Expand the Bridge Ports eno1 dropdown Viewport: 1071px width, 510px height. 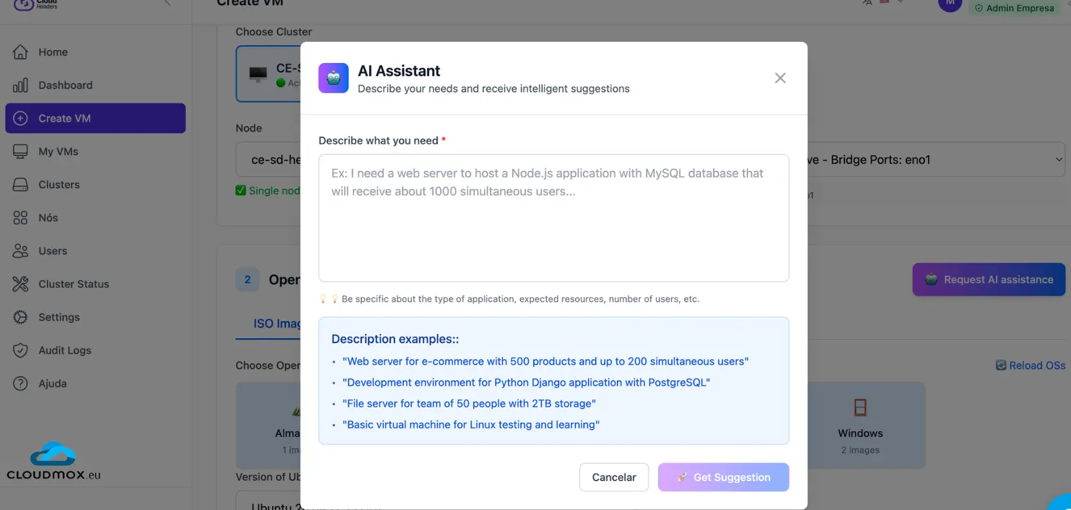pyautogui.click(x=1058, y=160)
